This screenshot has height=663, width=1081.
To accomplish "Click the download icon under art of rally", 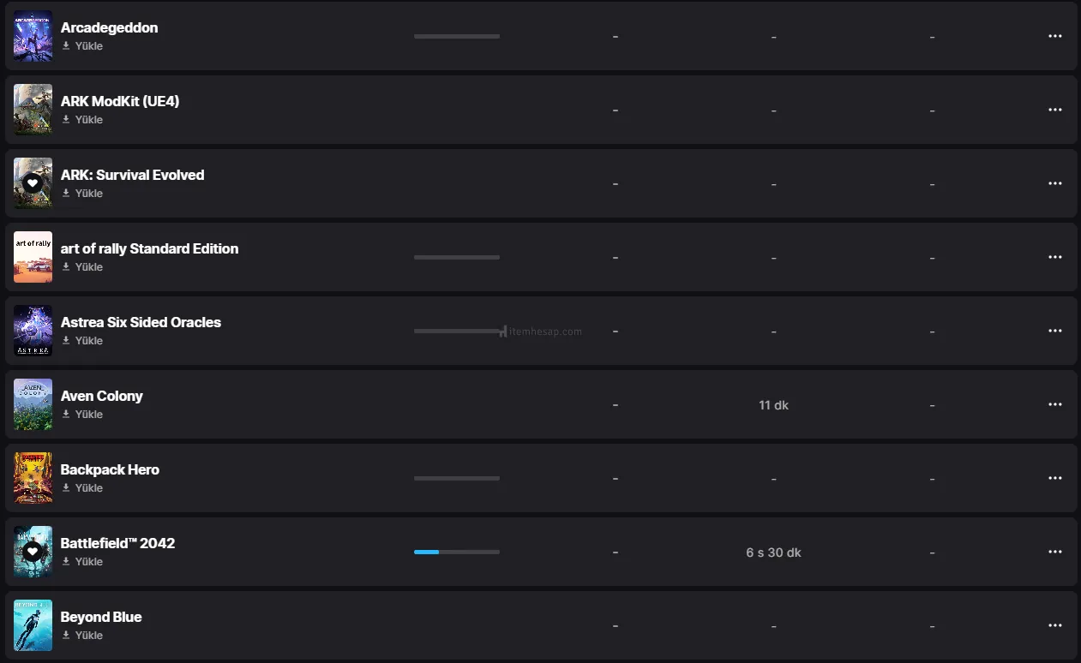I will coord(66,267).
